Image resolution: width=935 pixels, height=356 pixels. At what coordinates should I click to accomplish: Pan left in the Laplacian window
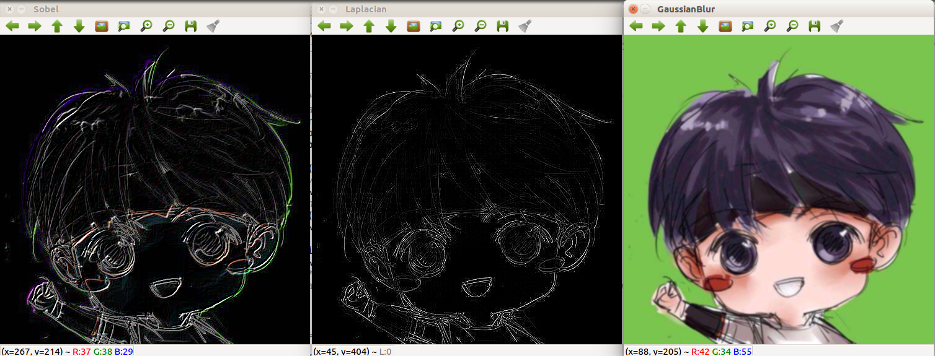point(324,26)
